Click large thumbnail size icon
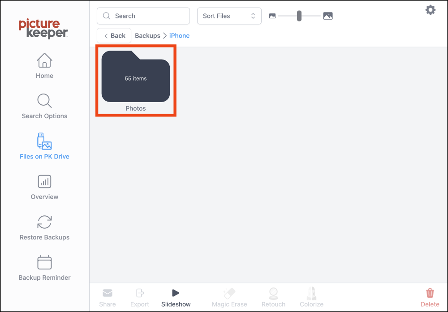 (328, 16)
